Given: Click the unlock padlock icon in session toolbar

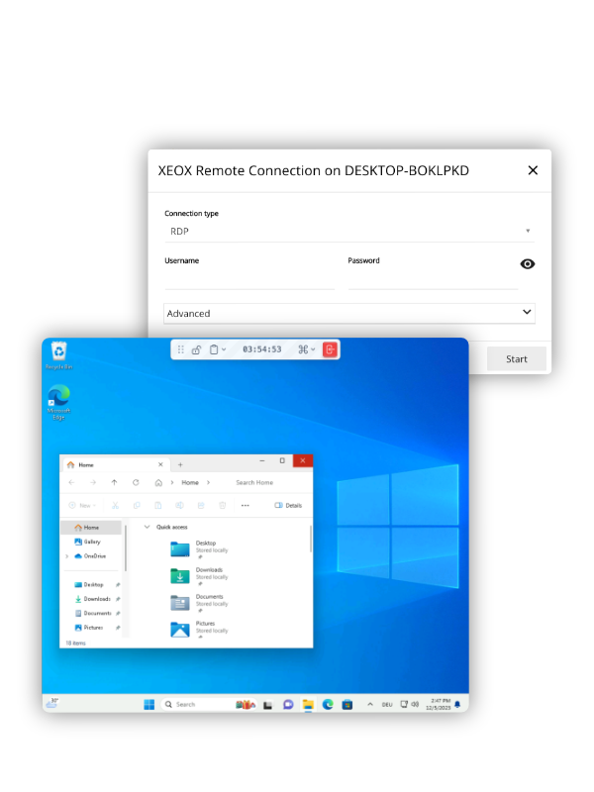Looking at the screenshot, I should pos(196,349).
